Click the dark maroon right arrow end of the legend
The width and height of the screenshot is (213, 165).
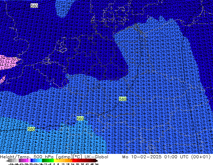click(96, 161)
